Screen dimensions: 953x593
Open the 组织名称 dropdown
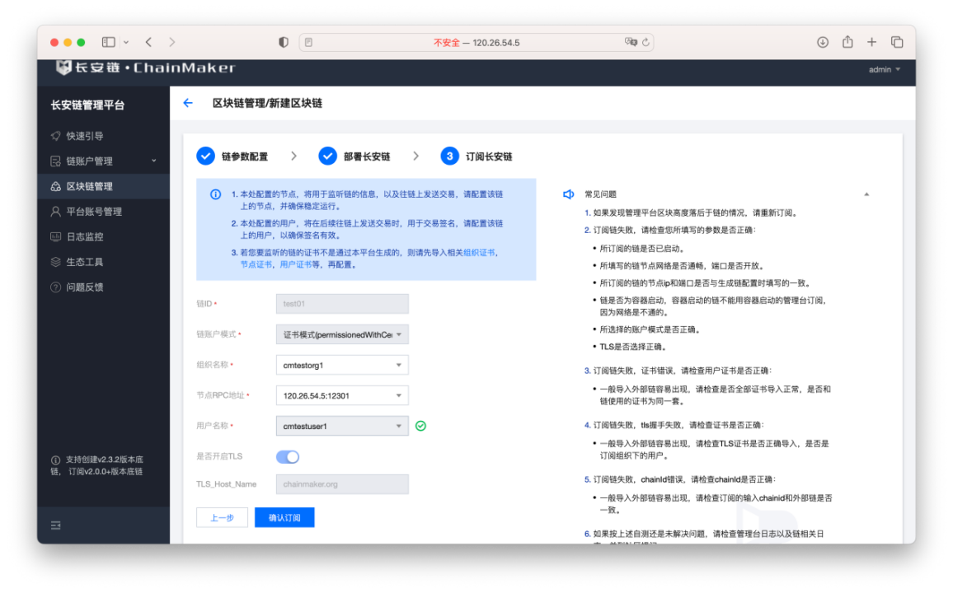point(342,365)
